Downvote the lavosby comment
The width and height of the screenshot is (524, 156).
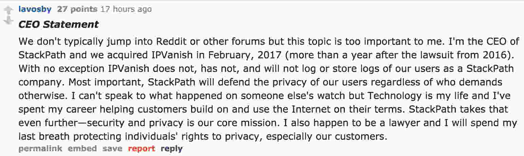(8, 21)
